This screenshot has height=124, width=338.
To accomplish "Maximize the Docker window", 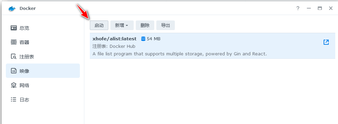I will click(320, 9).
